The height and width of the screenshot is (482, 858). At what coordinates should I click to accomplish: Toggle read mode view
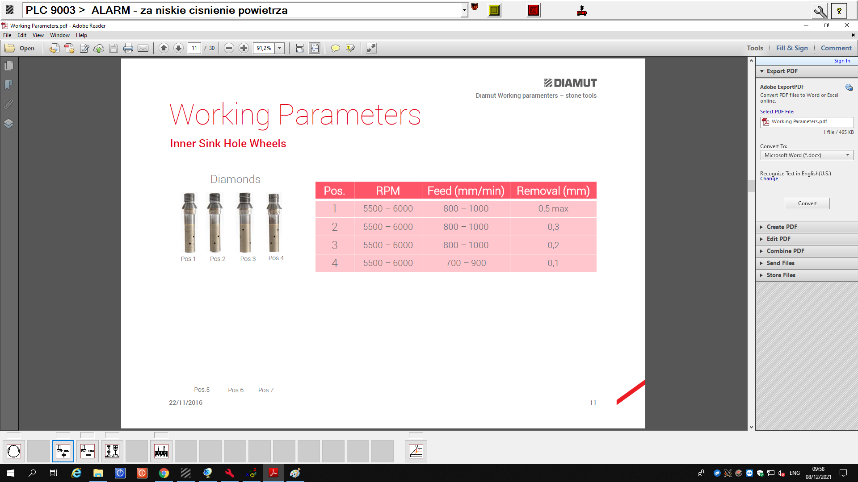coord(371,48)
